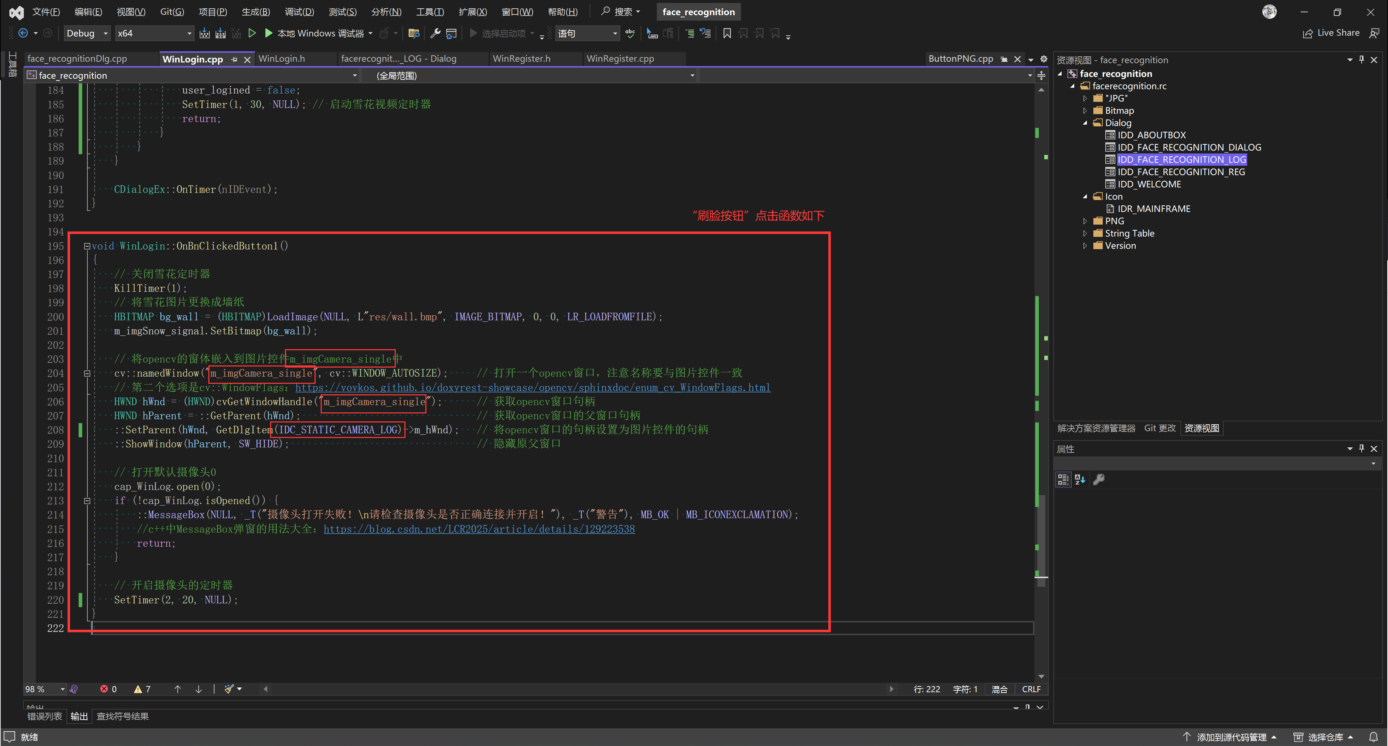The height and width of the screenshot is (746, 1388).
Task: Toggle pin on WinLogin.cpp tab
Action: pos(234,59)
